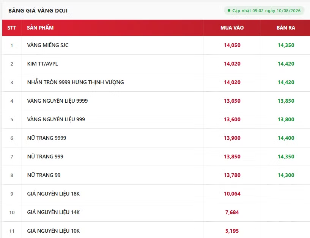
Task: Click the STT column header
Action: pyautogui.click(x=12, y=28)
